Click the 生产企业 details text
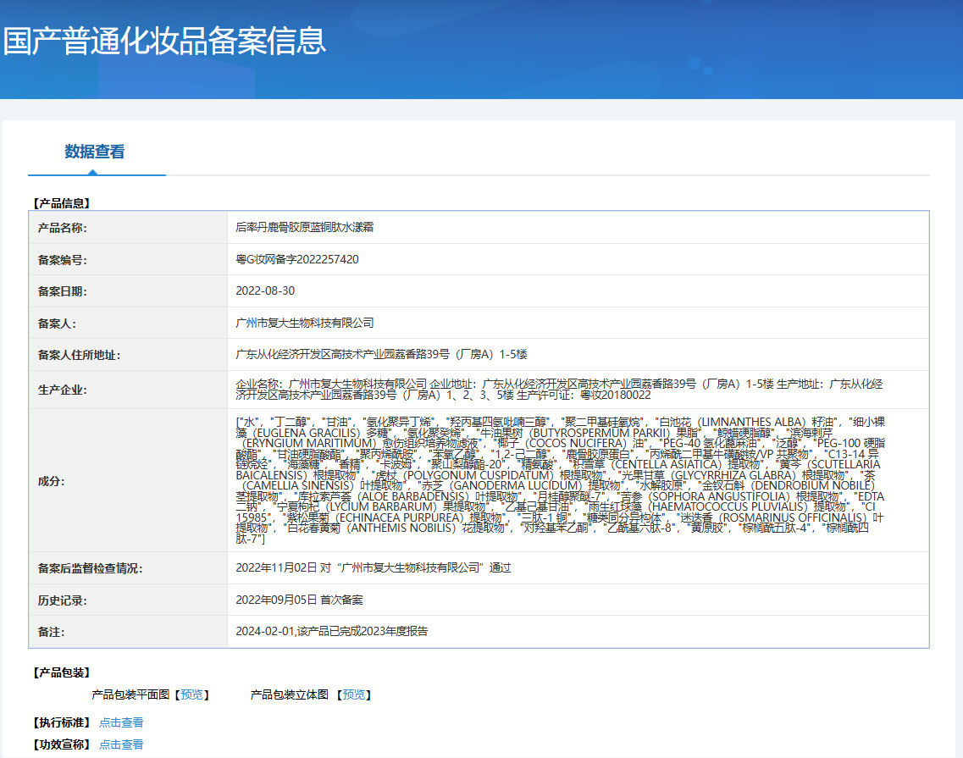This screenshot has width=963, height=758. (x=559, y=390)
